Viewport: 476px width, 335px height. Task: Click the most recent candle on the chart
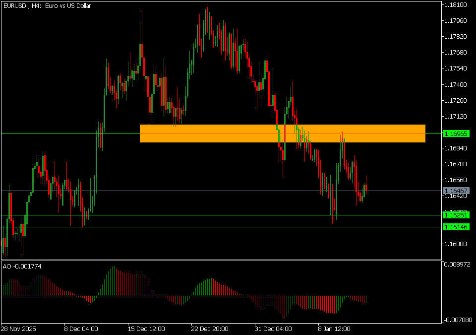[x=366, y=187]
